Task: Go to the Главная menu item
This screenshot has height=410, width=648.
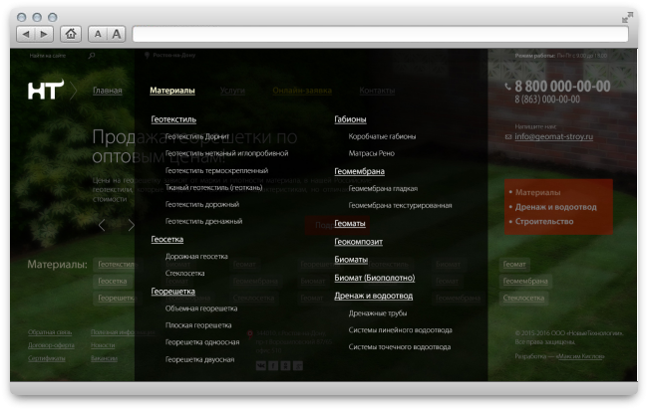Action: click(x=108, y=91)
